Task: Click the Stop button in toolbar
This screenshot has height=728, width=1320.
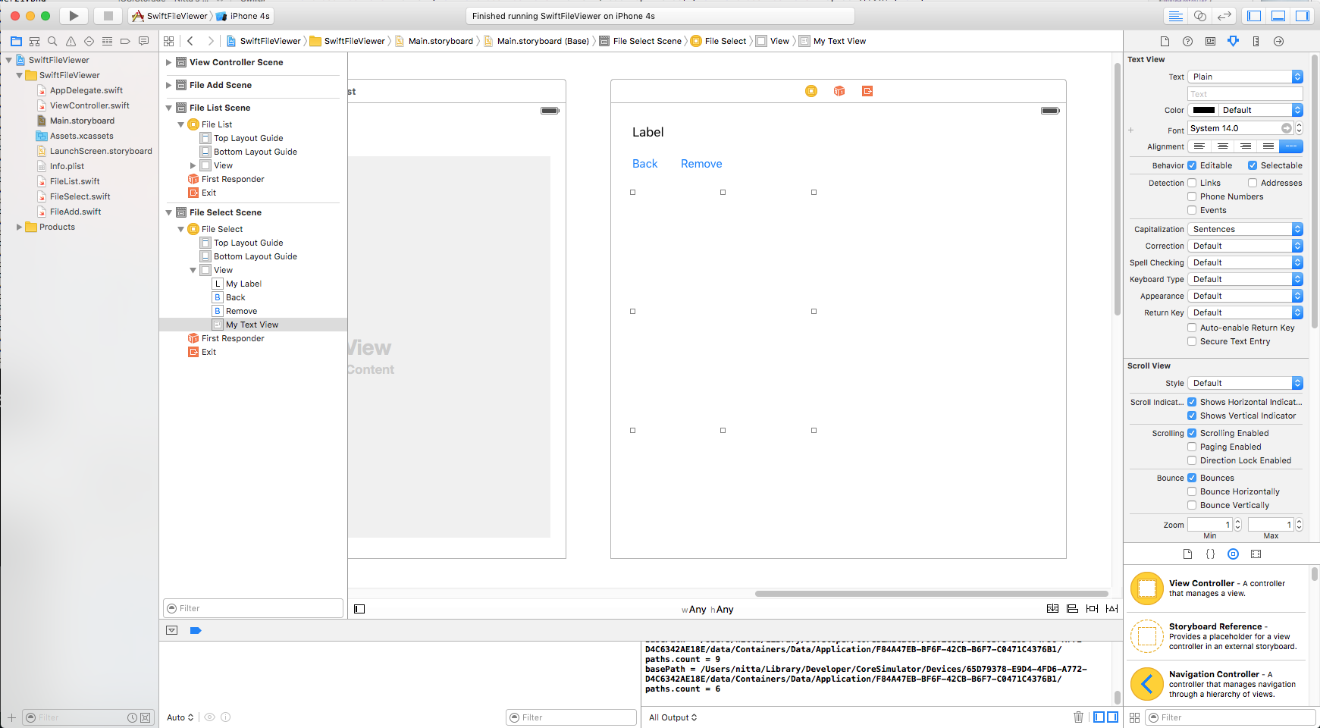Action: click(x=108, y=16)
